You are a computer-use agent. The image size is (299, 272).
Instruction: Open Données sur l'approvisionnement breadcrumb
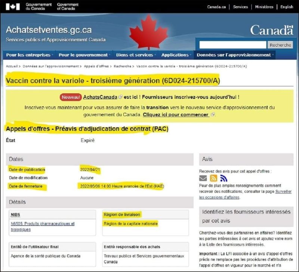pos(50,66)
